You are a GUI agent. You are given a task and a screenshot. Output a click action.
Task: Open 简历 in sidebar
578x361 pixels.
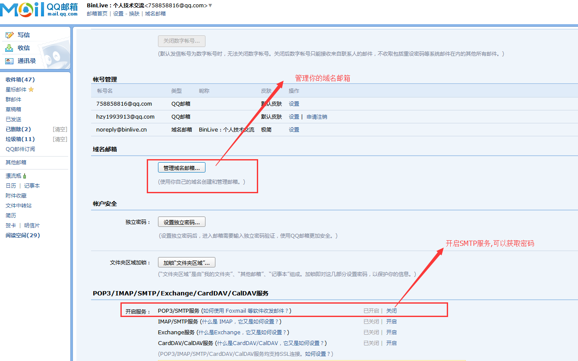click(11, 216)
